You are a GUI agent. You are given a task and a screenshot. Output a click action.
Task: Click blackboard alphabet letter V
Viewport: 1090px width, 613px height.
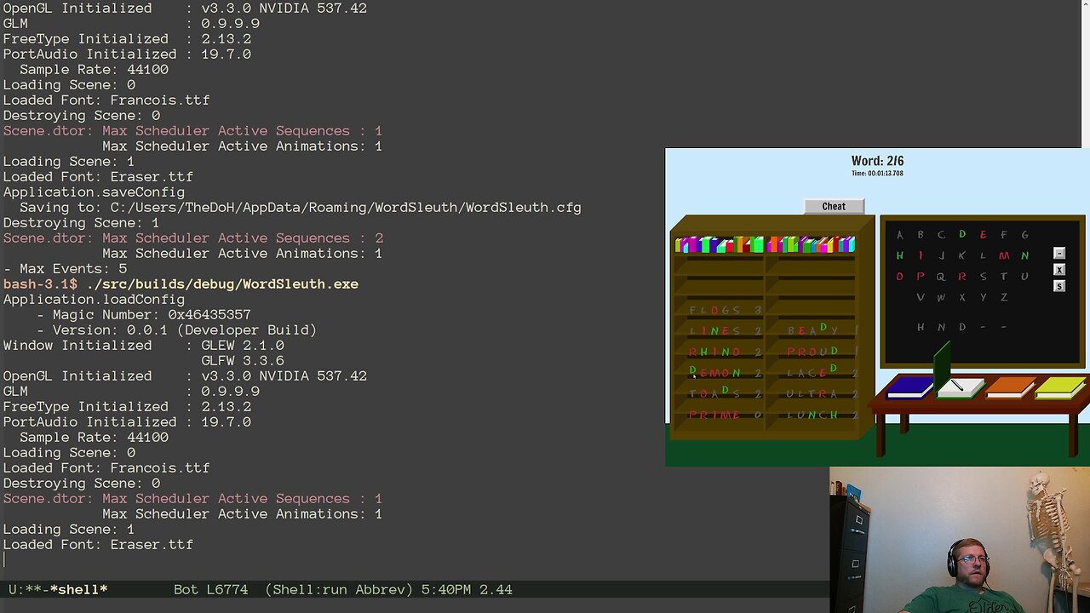point(921,297)
